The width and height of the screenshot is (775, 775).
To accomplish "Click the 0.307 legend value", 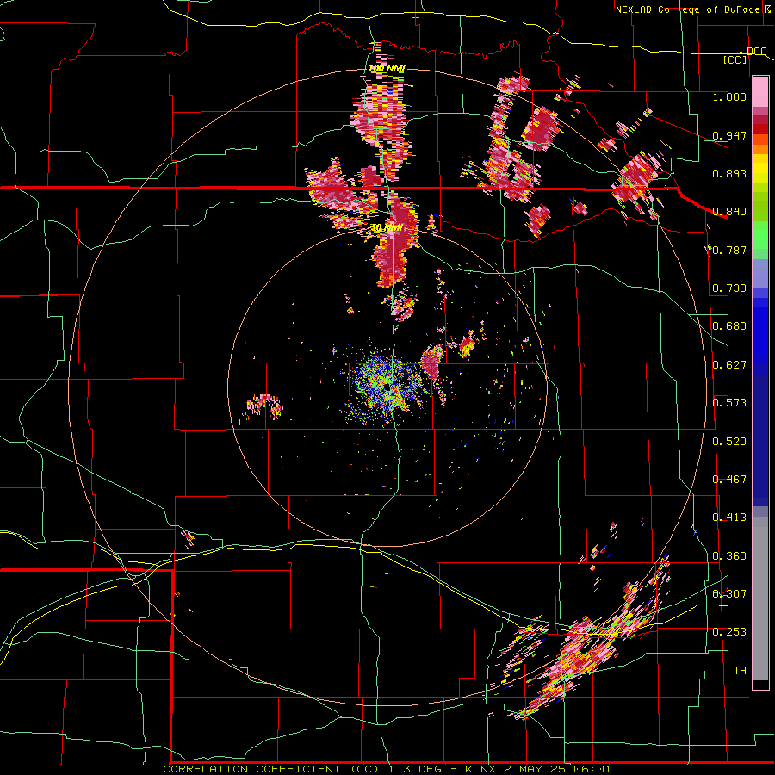I will [729, 594].
